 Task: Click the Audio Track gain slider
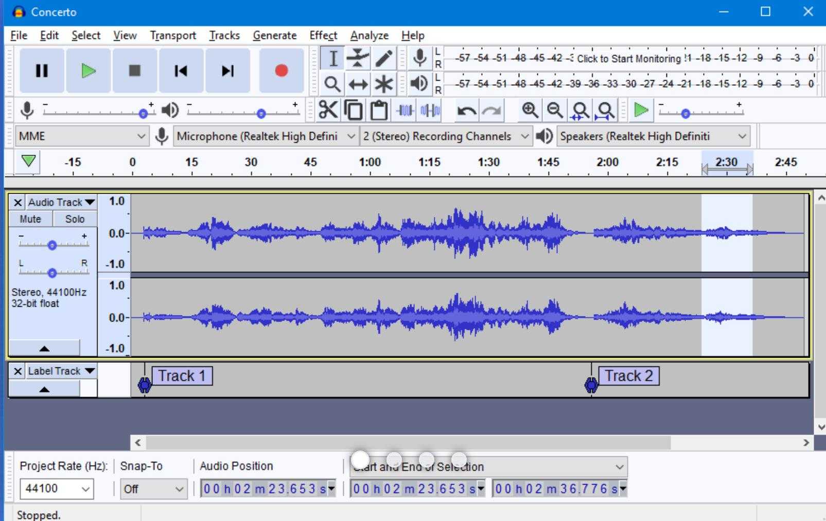click(52, 246)
